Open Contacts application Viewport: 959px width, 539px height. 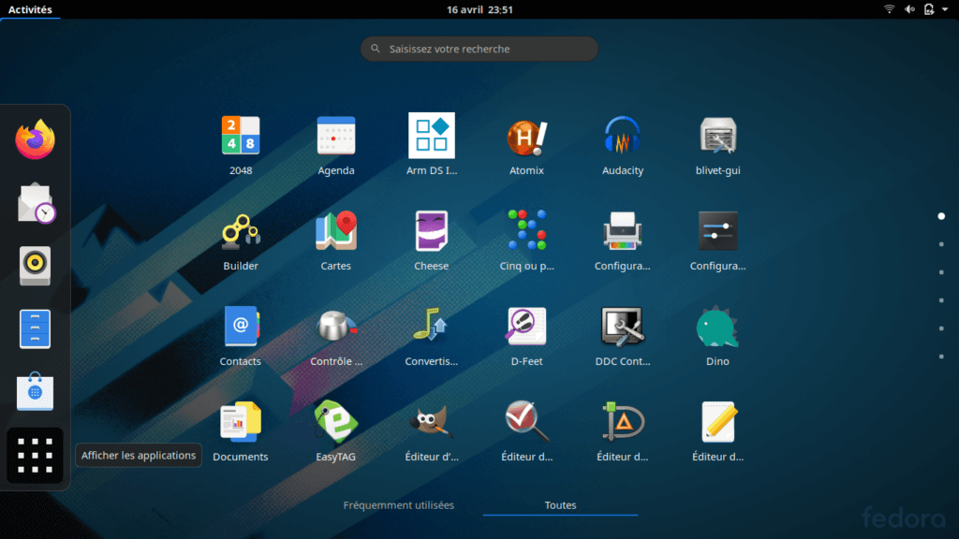coord(241,327)
